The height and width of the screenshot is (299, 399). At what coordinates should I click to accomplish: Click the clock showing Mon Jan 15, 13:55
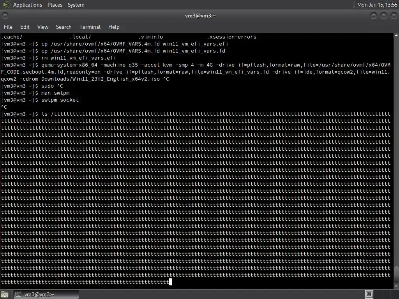pyautogui.click(x=377, y=5)
